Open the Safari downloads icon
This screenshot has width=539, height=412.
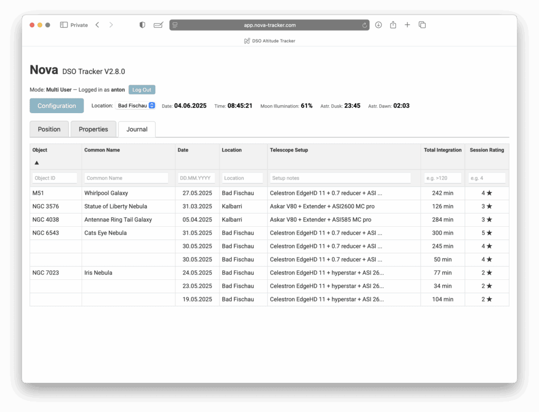[x=378, y=25]
